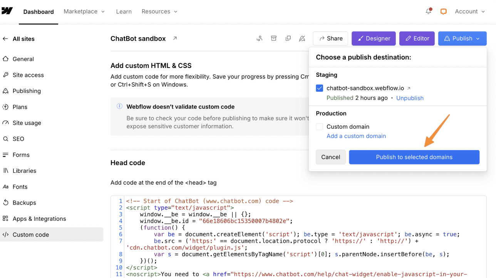Click the duplicate site icon
The width and height of the screenshot is (496, 278).
[288, 38]
